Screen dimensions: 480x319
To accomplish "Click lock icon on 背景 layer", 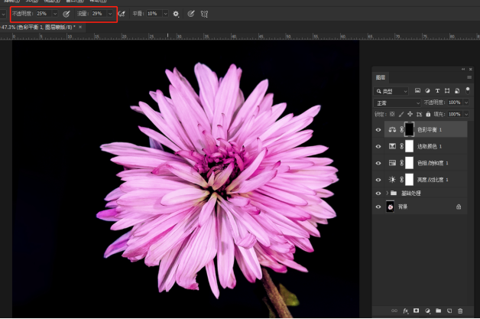I will [x=459, y=207].
